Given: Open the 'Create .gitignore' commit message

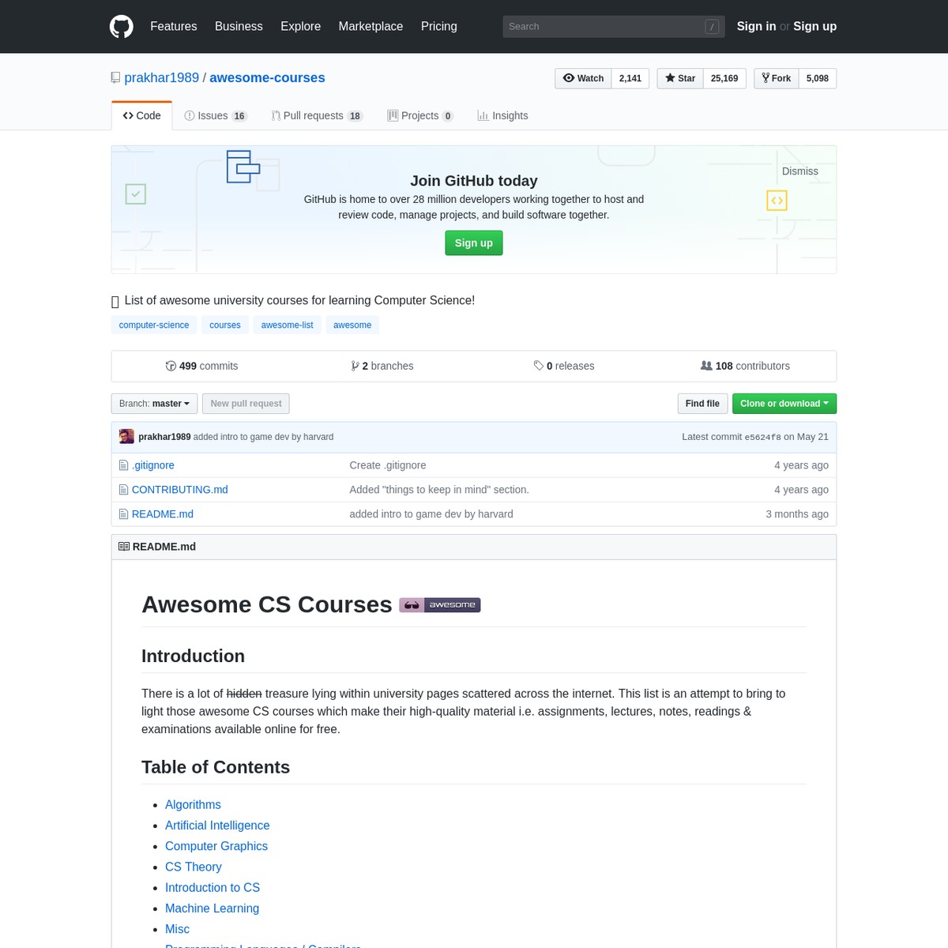Looking at the screenshot, I should tap(388, 465).
